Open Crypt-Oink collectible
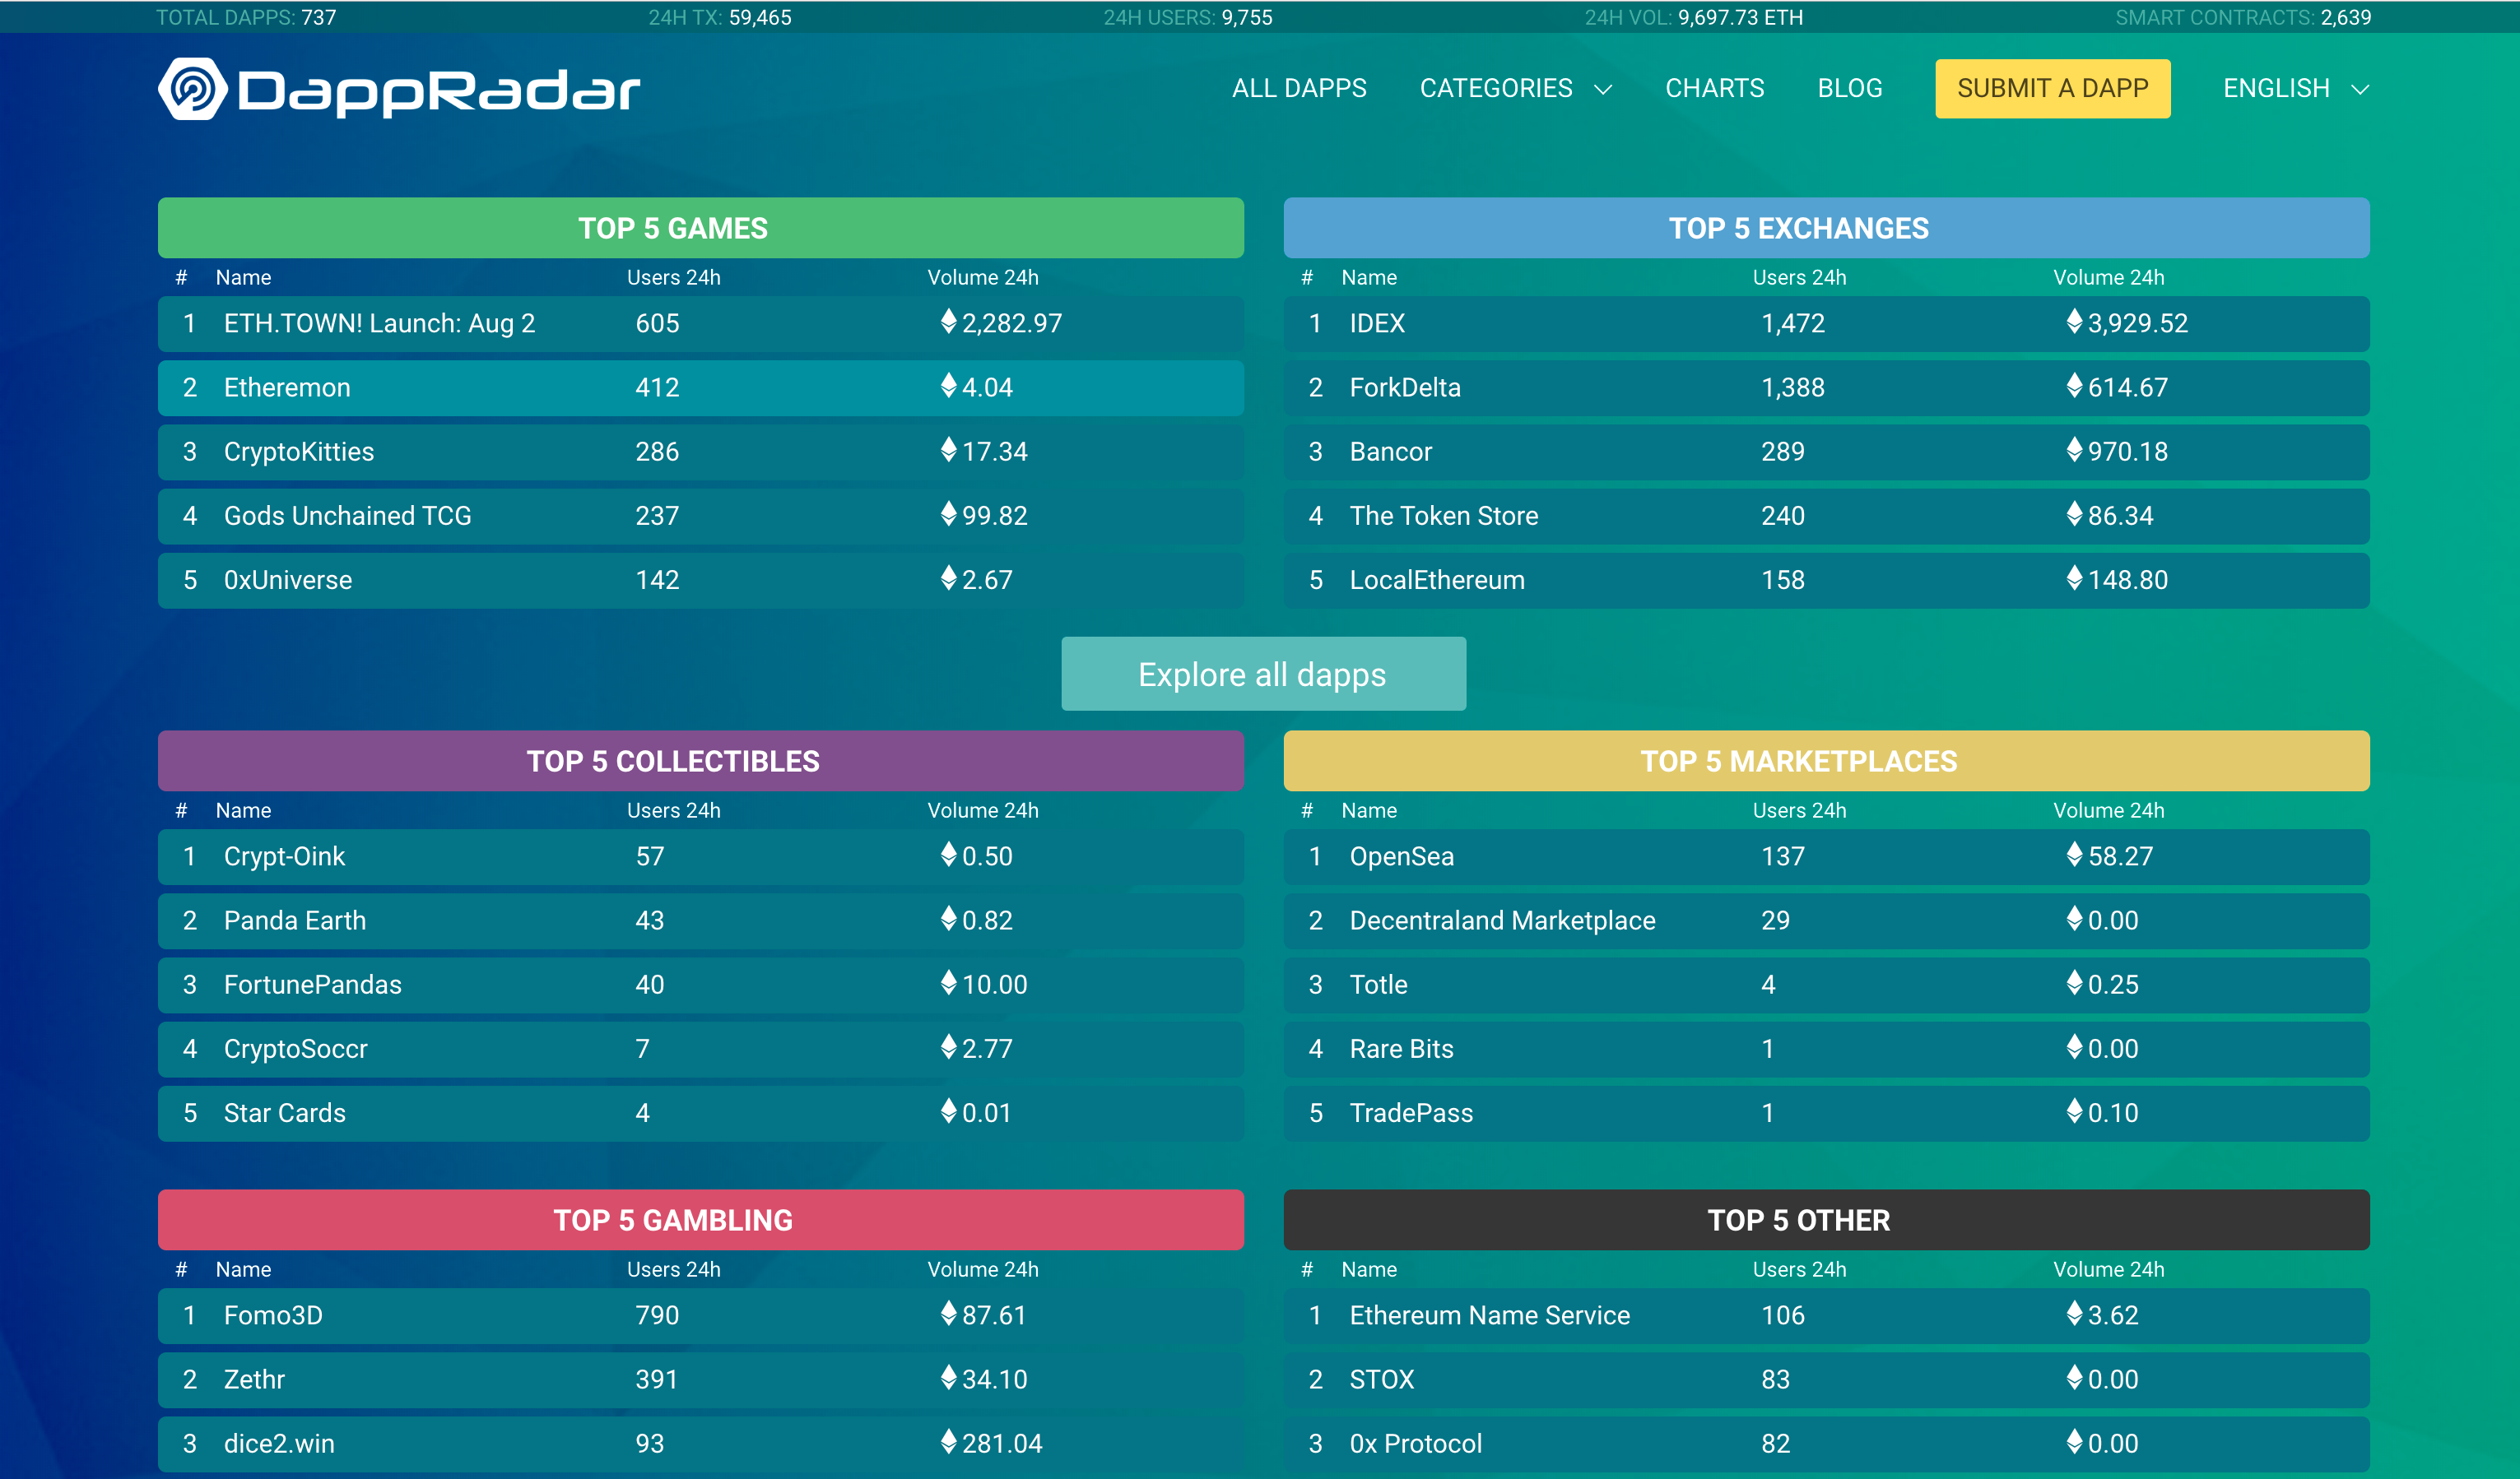This screenshot has height=1479, width=2520. tap(701, 856)
